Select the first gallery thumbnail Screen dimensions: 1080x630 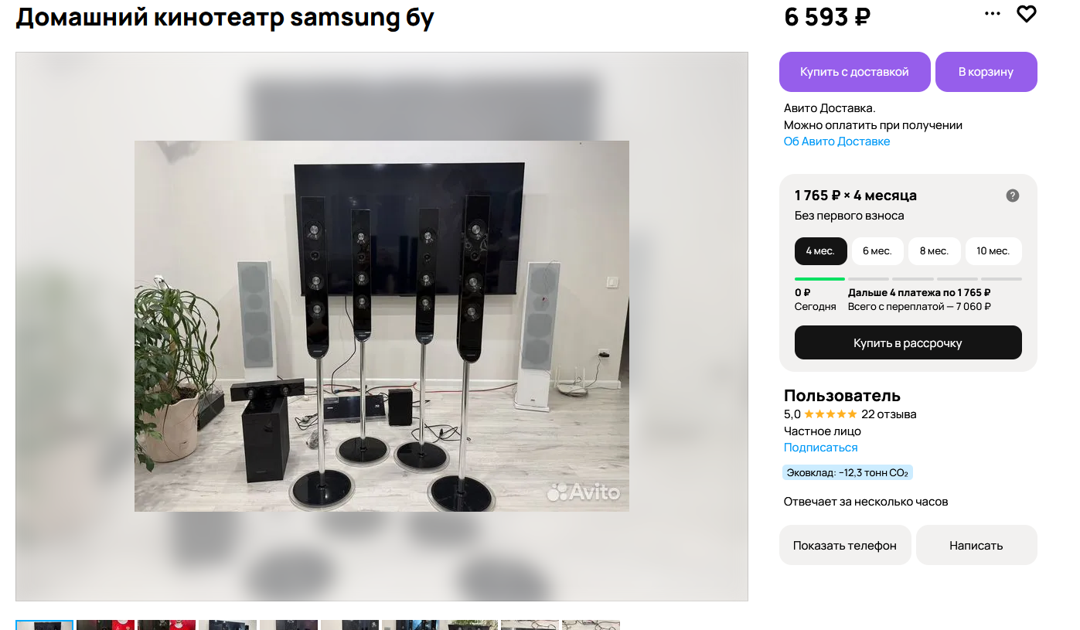45,625
